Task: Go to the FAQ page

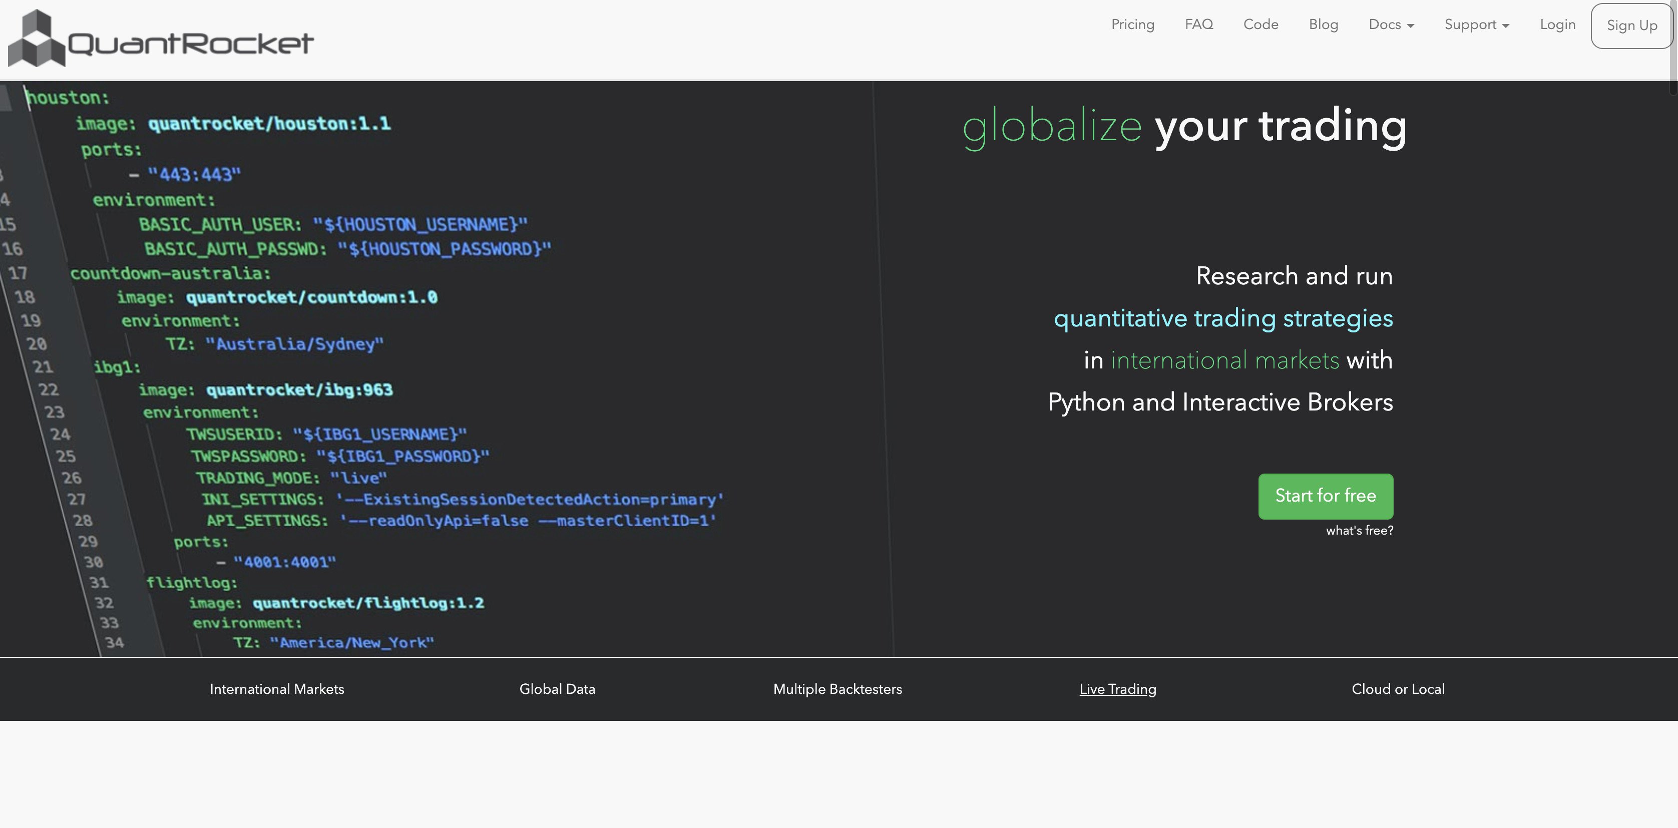Action: 1198,25
